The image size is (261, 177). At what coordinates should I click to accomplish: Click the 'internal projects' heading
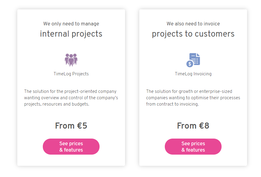tap(71, 34)
